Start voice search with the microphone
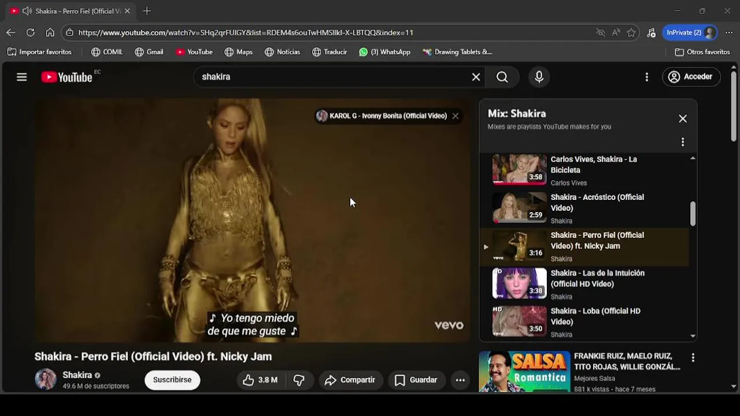The width and height of the screenshot is (740, 416). pyautogui.click(x=539, y=77)
